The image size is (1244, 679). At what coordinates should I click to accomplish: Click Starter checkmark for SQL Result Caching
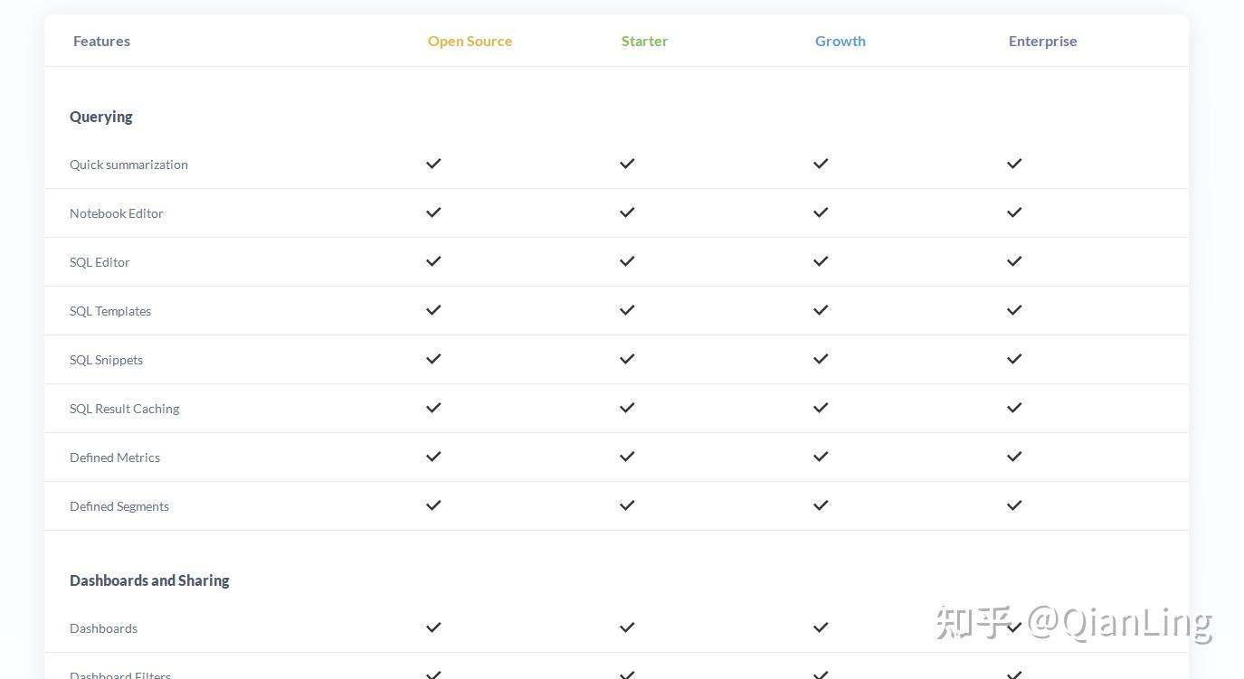click(x=627, y=408)
